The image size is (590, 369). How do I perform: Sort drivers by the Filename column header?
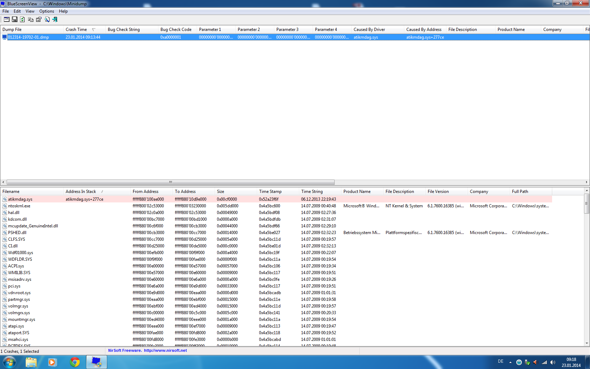click(x=32, y=192)
